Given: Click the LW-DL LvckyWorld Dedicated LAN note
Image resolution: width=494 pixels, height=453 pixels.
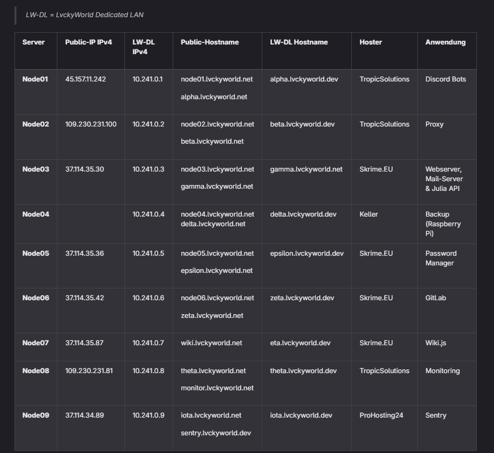Looking at the screenshot, I should pos(84,15).
